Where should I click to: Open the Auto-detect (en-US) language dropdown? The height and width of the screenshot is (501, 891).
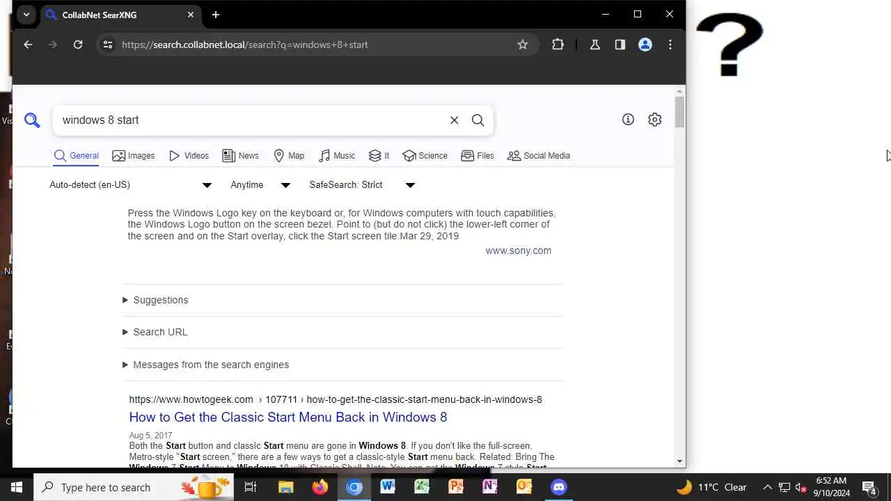pyautogui.click(x=131, y=185)
